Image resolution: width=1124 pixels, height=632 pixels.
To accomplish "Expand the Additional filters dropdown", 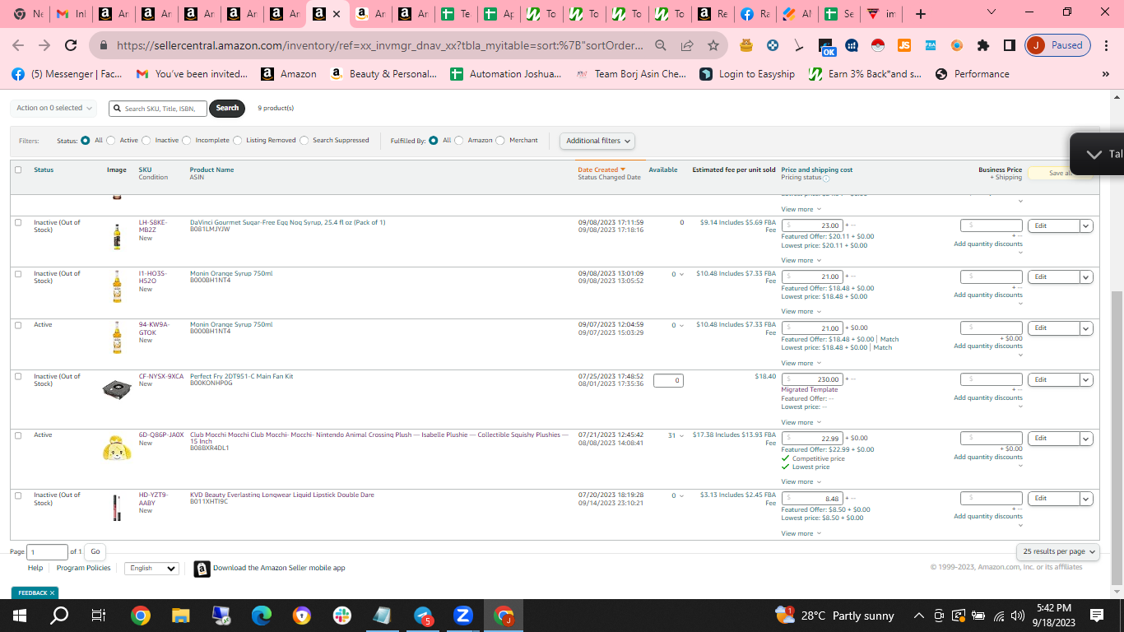I will click(597, 141).
